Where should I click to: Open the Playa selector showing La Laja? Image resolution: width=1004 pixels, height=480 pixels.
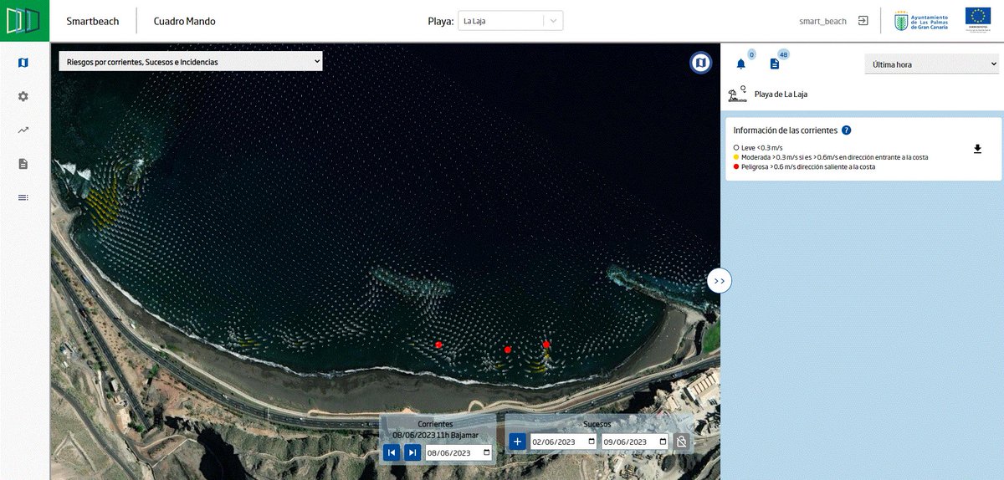pyautogui.click(x=510, y=21)
